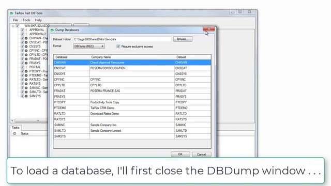Select the SAMSYS database cell in table
The image size is (331, 186).
(71, 136)
